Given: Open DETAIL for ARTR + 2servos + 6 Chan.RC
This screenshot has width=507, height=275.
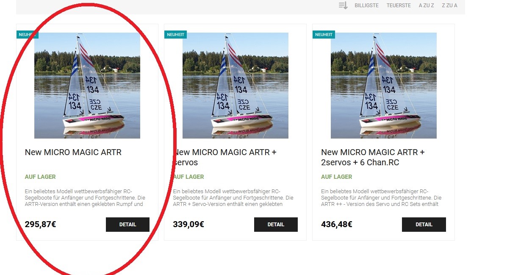Looking at the screenshot, I should pos(424,224).
